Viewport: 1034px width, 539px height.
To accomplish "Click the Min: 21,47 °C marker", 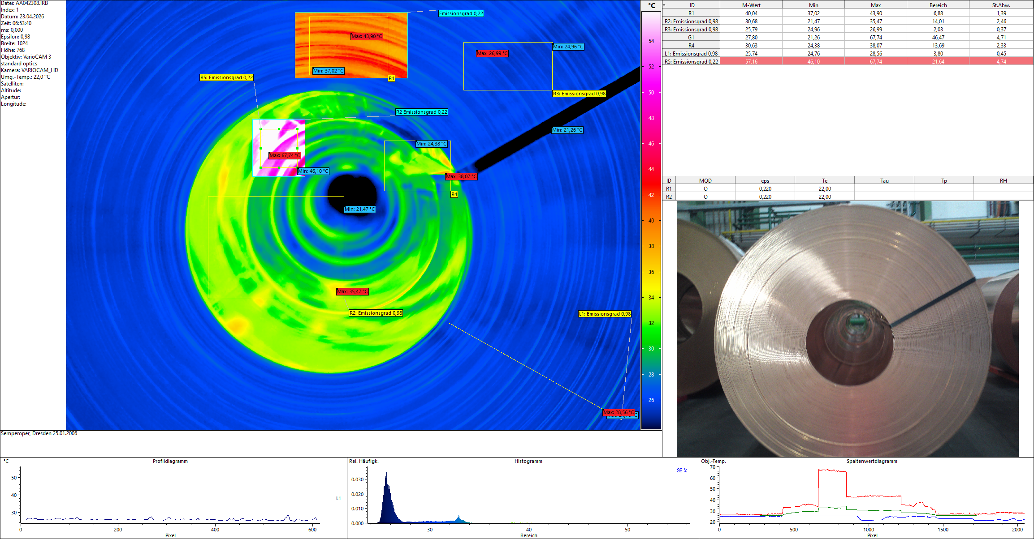I will [x=360, y=209].
